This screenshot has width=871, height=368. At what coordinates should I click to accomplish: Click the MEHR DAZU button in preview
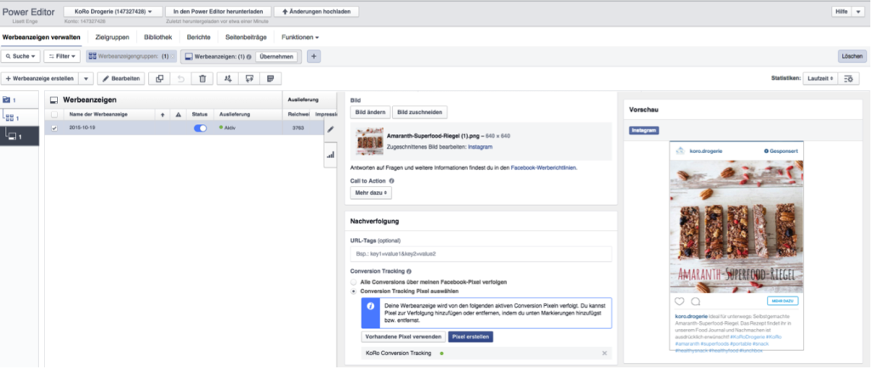[x=783, y=301]
